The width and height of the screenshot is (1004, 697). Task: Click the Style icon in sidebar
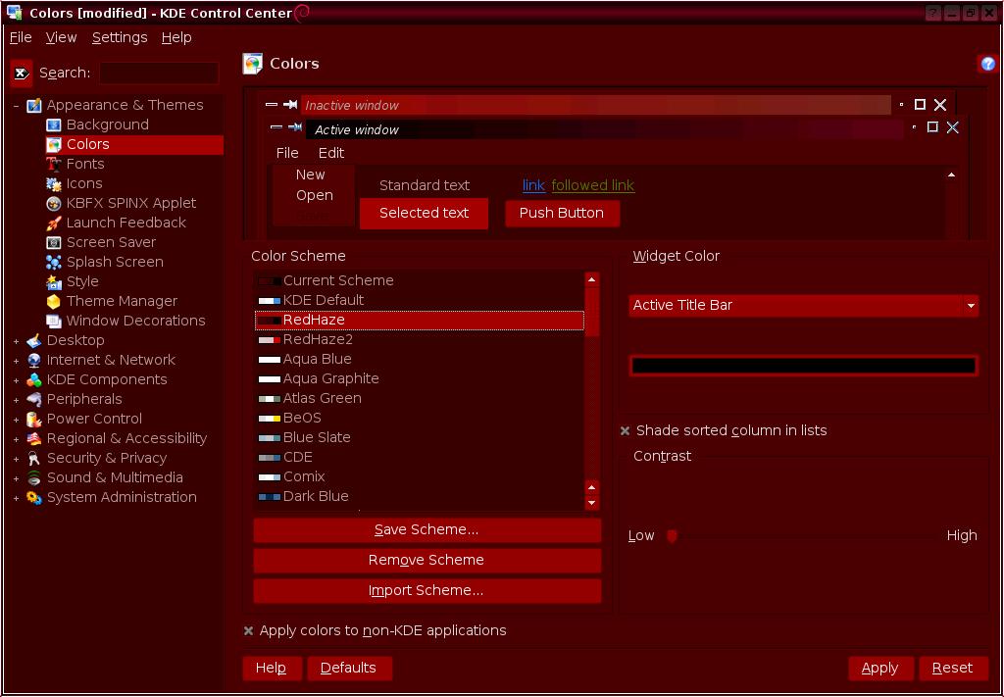tap(54, 282)
